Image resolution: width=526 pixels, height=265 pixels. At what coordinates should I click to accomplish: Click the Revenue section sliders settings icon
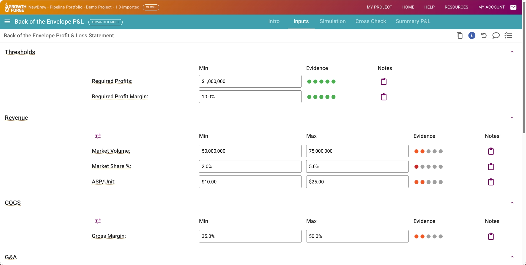(98, 136)
